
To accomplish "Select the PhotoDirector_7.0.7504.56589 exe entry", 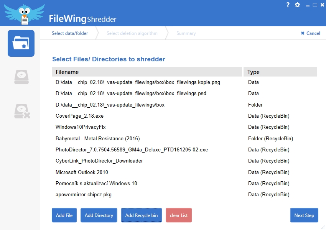I will 184,150.
